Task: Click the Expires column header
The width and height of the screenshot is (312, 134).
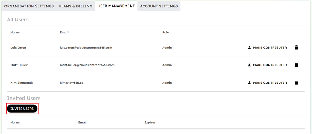Action: [150, 122]
